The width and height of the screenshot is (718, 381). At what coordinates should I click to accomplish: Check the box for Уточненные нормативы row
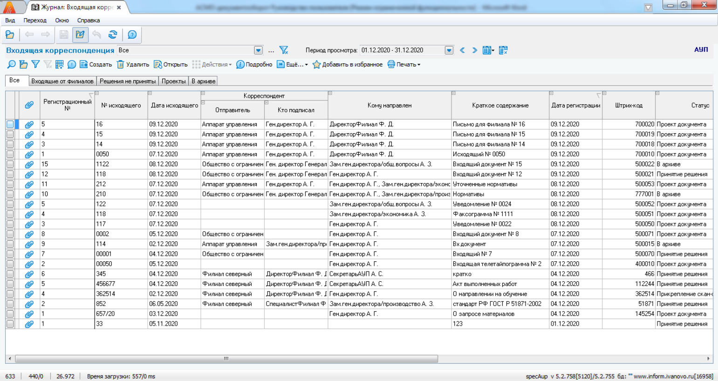[x=10, y=184]
